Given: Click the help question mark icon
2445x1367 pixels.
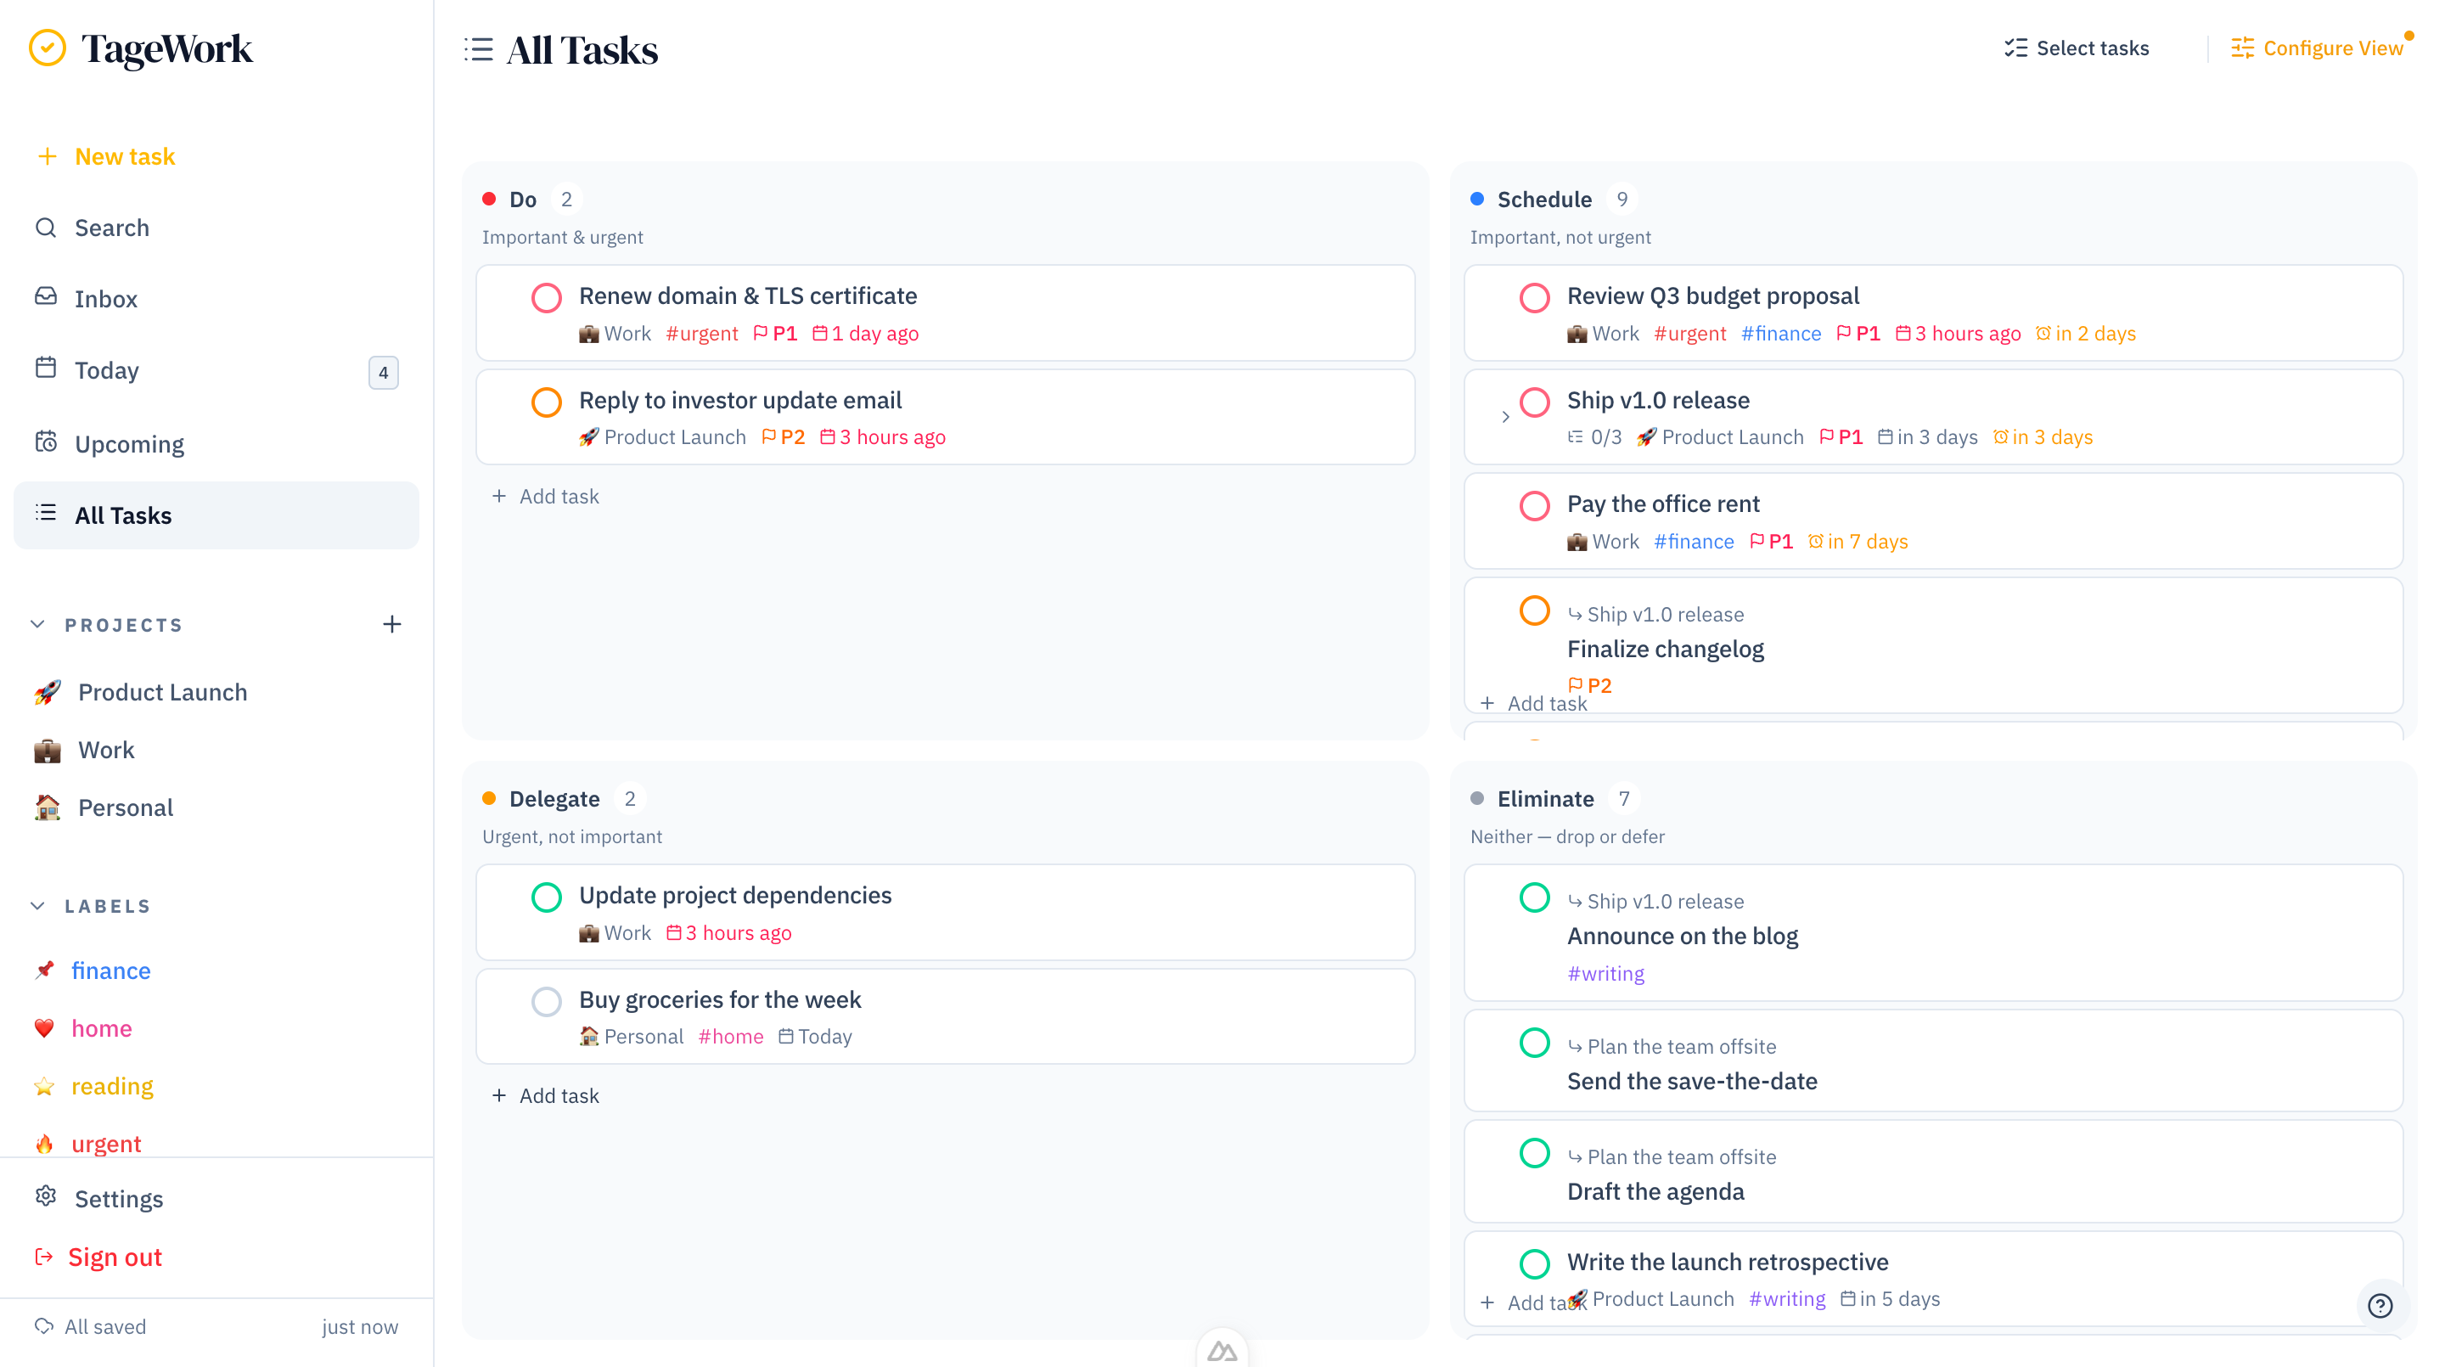Looking at the screenshot, I should pyautogui.click(x=2380, y=1306).
